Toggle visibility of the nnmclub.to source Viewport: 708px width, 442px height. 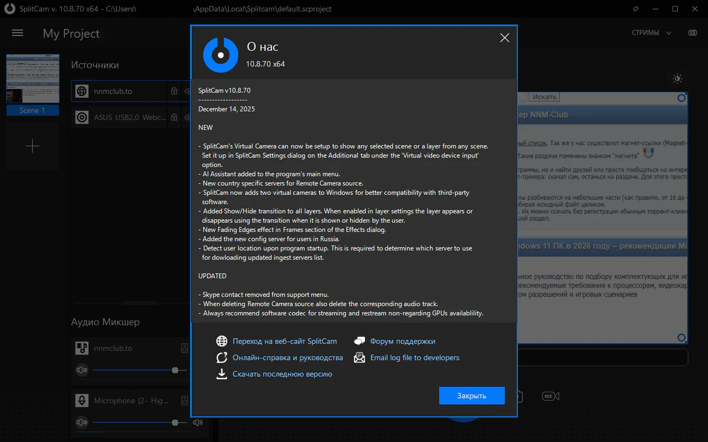click(x=187, y=91)
